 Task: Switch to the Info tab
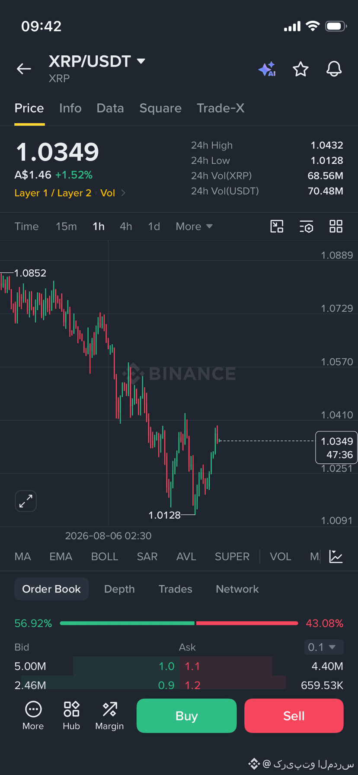click(x=70, y=108)
